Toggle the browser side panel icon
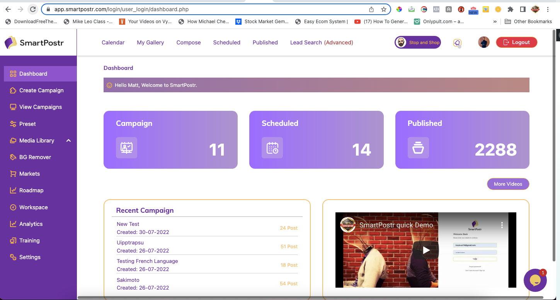Screen dimensions: 560x300 pos(523,9)
